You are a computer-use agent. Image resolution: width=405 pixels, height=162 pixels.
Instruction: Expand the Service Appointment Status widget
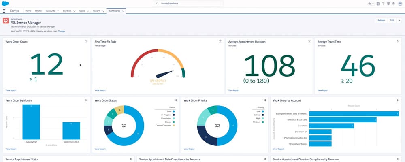(131, 159)
